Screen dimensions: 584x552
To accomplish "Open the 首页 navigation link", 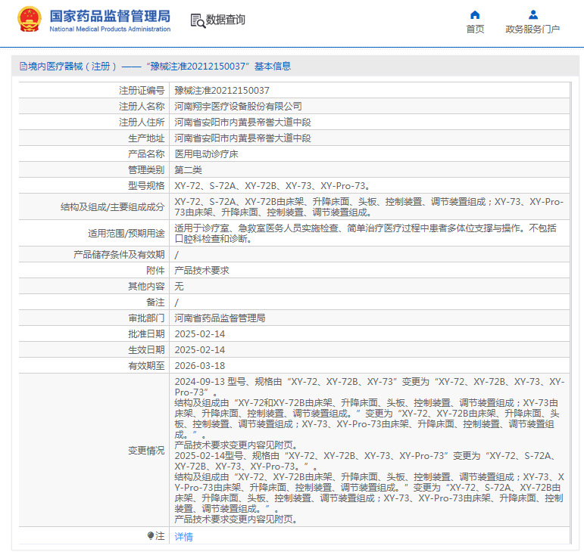I will click(475, 29).
